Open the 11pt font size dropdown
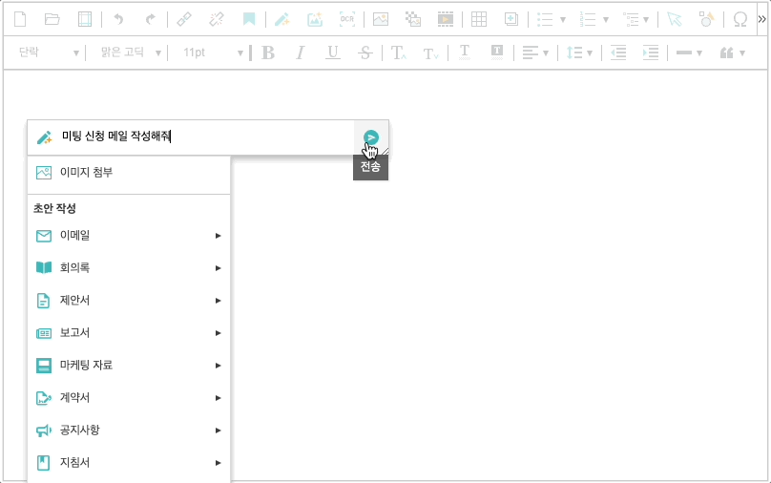Image resolution: width=771 pixels, height=483 pixels. 212,52
